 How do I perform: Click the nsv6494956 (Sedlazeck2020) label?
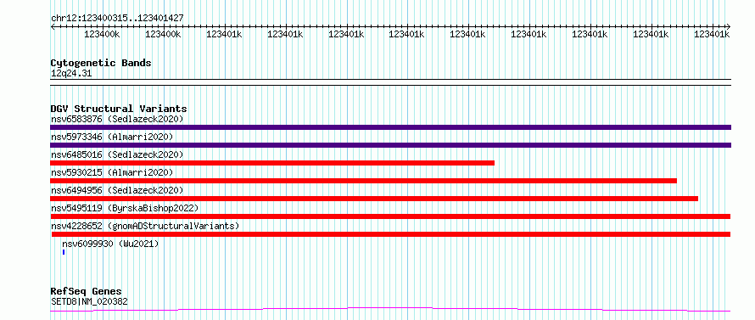click(x=117, y=190)
